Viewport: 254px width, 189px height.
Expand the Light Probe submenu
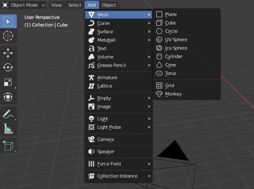119,127
